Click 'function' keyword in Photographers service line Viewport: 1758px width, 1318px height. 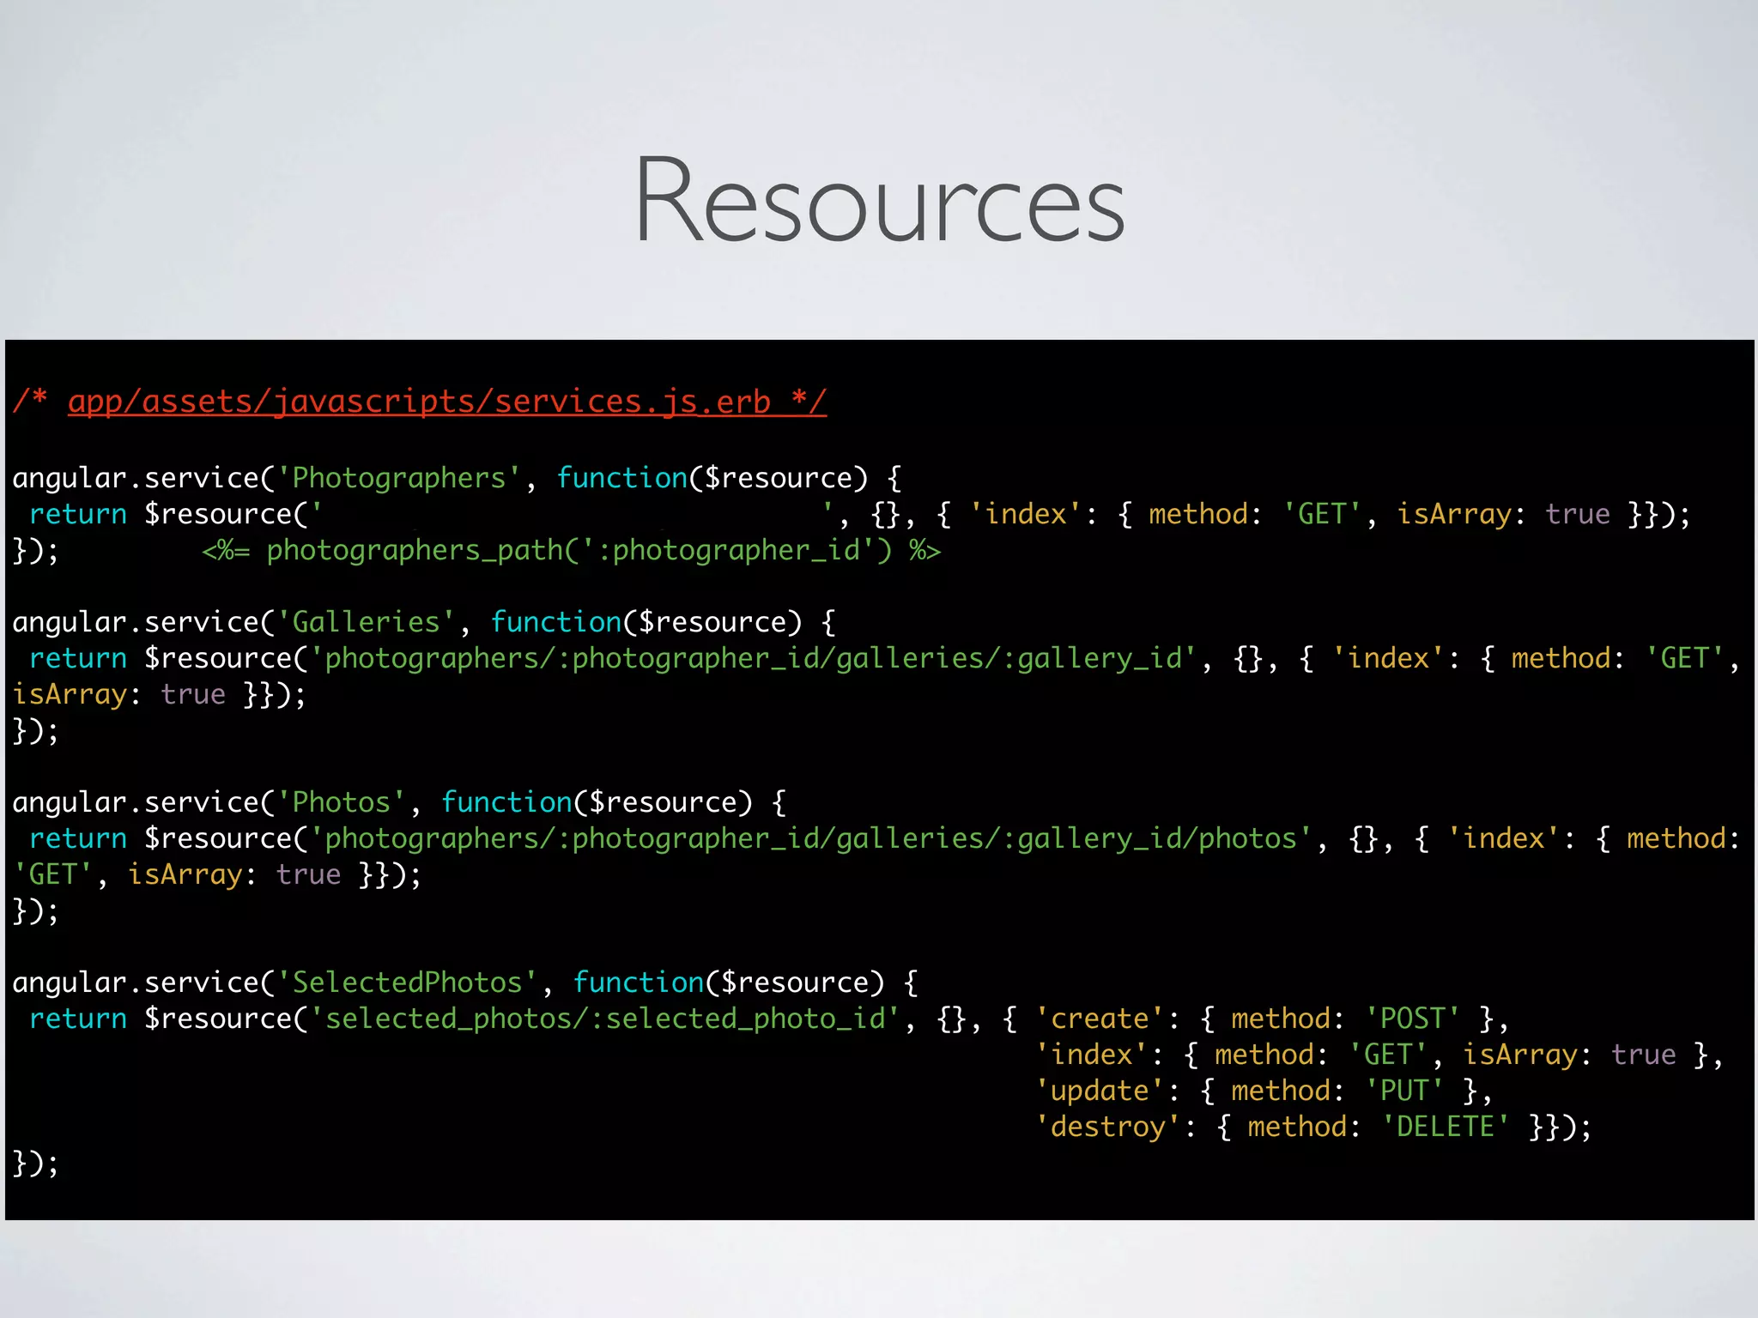click(622, 478)
